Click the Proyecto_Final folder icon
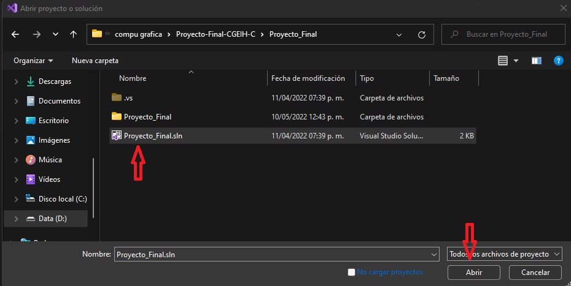The image size is (571, 286). pyautogui.click(x=117, y=116)
